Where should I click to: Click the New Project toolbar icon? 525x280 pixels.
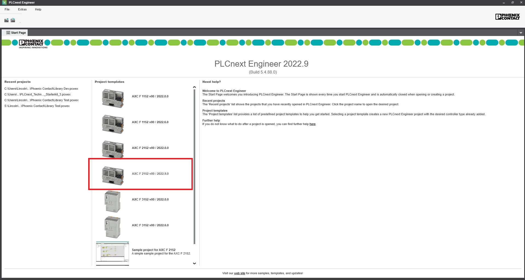coord(6,20)
